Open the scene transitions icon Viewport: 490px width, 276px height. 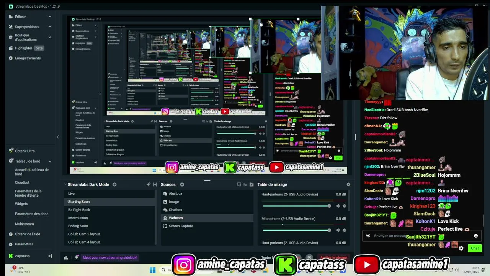click(148, 185)
